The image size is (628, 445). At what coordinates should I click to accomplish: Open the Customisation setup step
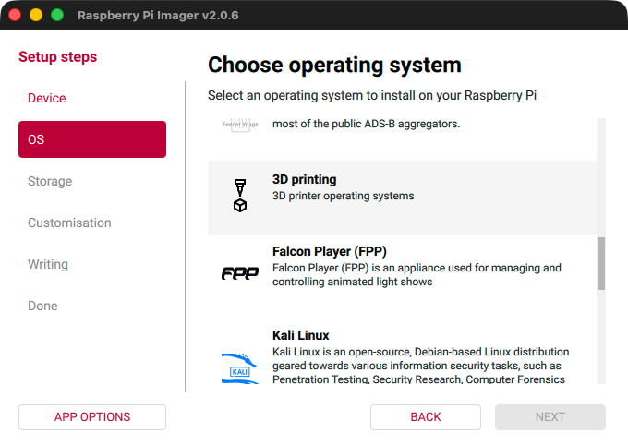pos(69,222)
